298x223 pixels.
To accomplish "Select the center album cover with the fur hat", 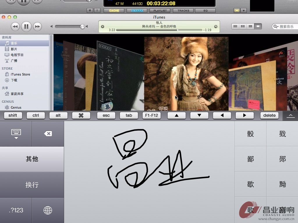I will click(x=186, y=74).
